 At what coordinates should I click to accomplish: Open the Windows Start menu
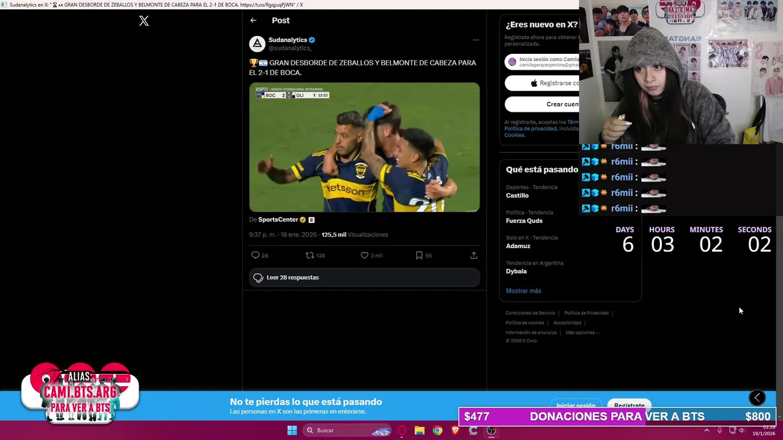[292, 430]
